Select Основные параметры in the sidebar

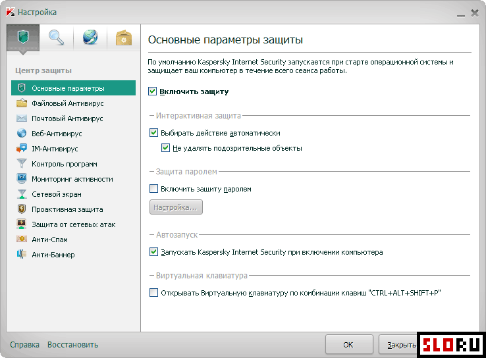(73, 88)
